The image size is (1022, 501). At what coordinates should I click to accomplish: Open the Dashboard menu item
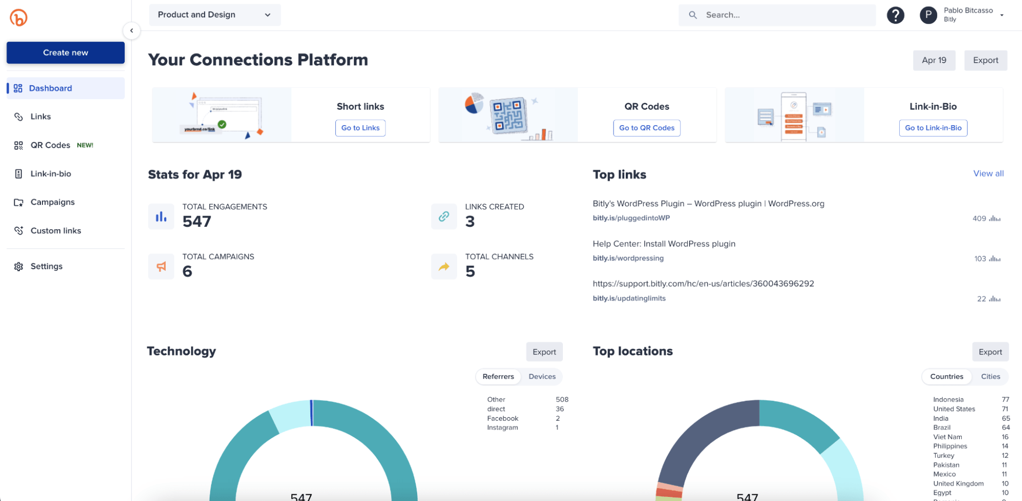51,88
